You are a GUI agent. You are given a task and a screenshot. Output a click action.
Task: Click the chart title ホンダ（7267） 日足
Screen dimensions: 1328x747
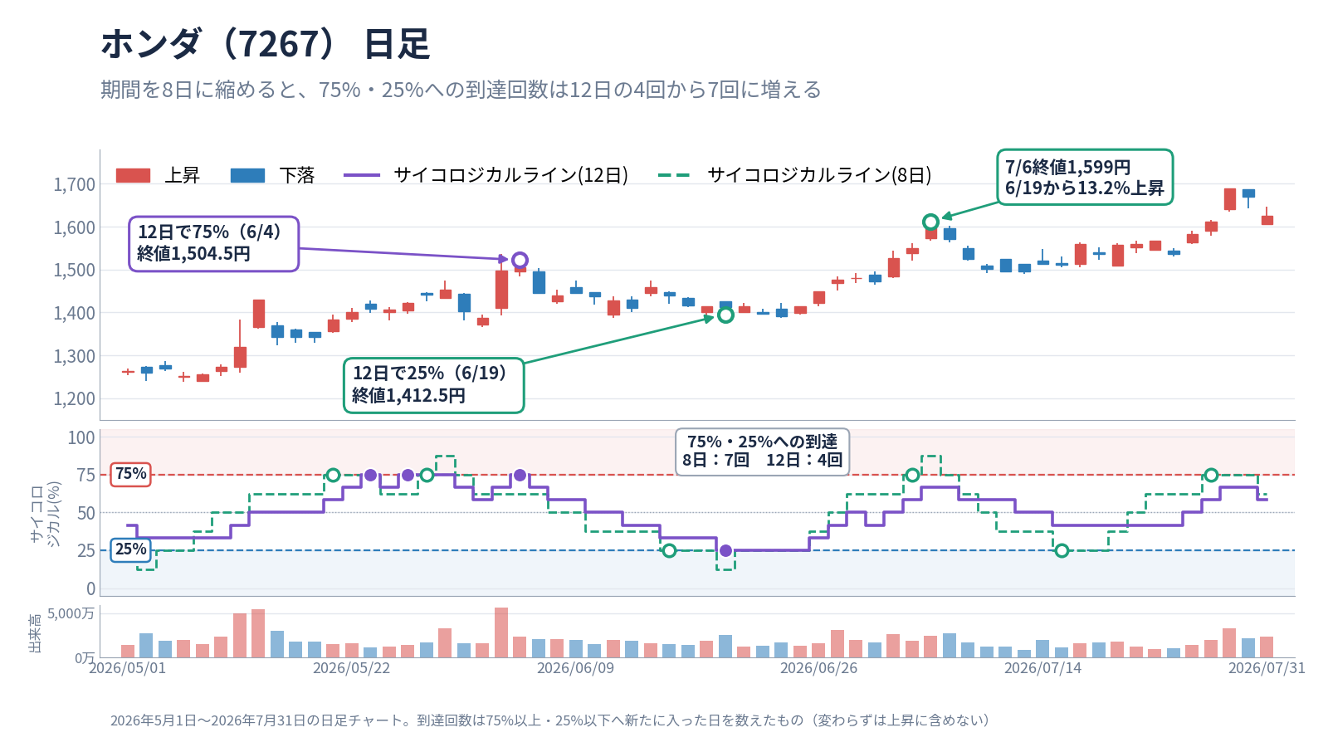(x=266, y=44)
